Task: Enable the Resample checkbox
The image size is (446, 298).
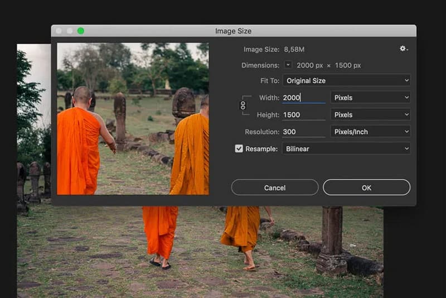Action: 239,149
